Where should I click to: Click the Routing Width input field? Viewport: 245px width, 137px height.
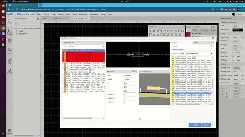coord(238,68)
